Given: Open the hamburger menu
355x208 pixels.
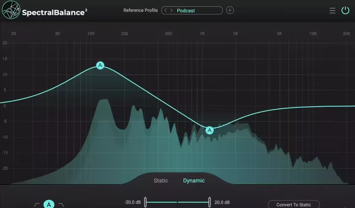Looking at the screenshot, I should coord(332,11).
